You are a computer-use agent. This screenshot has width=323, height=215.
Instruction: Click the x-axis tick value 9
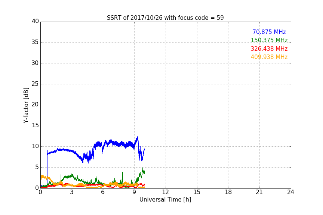(x=134, y=192)
